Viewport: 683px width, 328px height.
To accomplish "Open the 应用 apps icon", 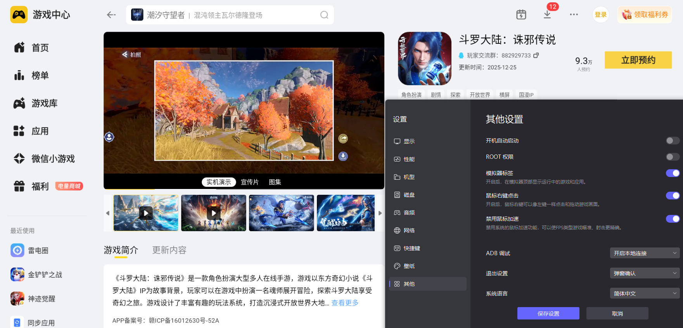I will click(x=19, y=131).
